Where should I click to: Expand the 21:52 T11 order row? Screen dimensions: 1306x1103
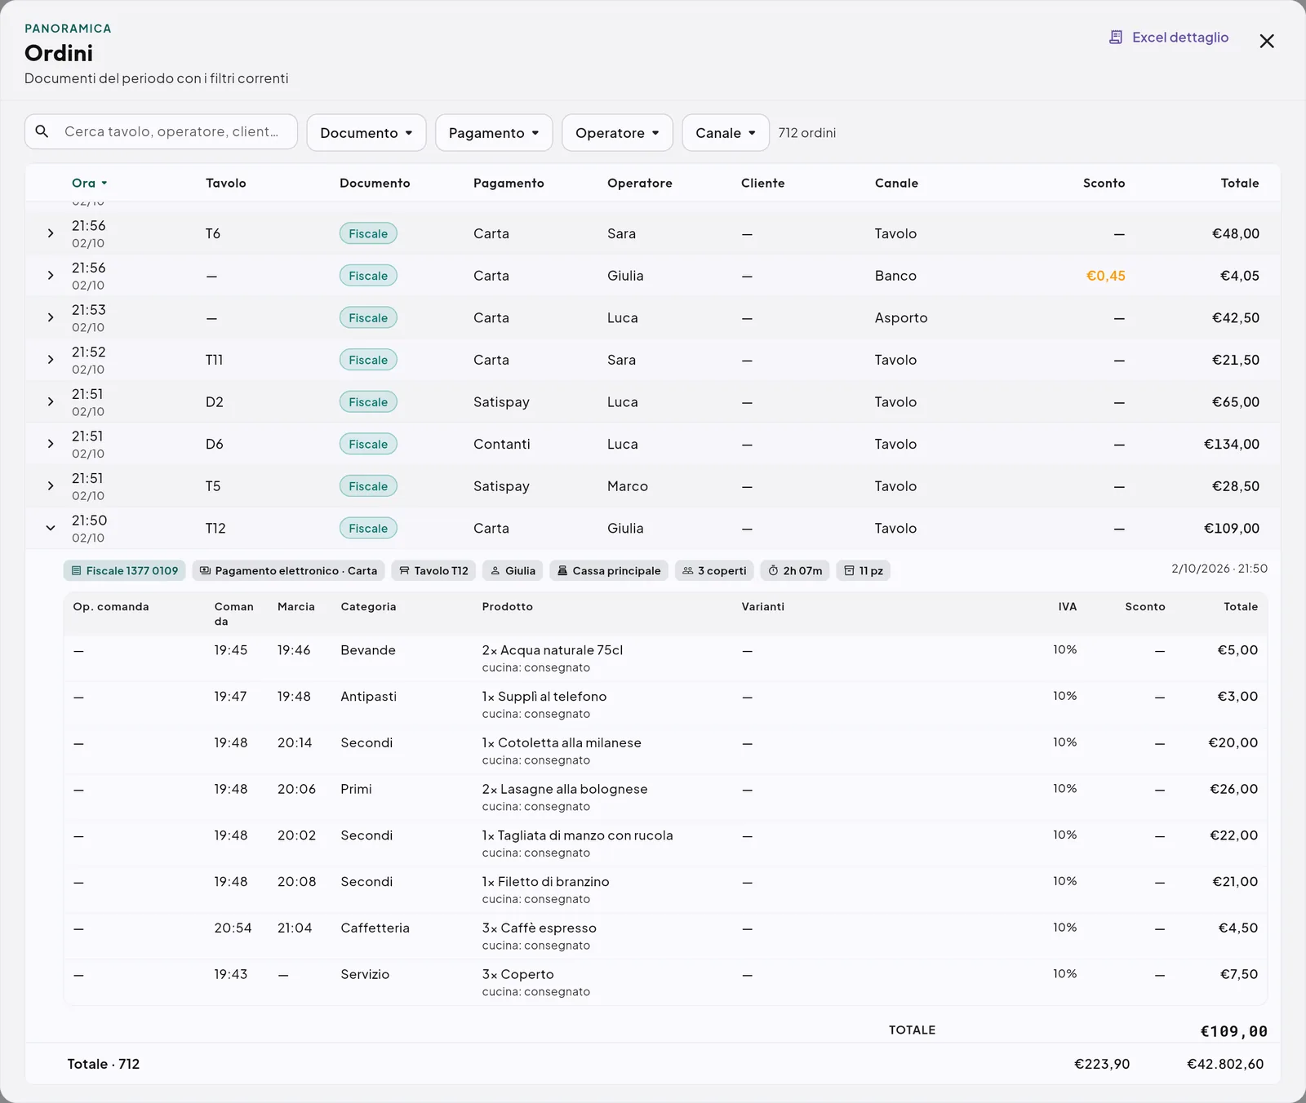(51, 360)
